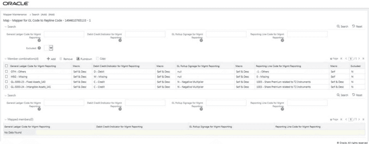
Task: Open help for Debit Credit Indicator in the search above Member combinations
Action: 120,40
